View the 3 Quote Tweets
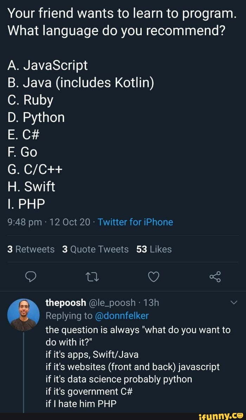This screenshot has height=420, width=246. (95, 249)
